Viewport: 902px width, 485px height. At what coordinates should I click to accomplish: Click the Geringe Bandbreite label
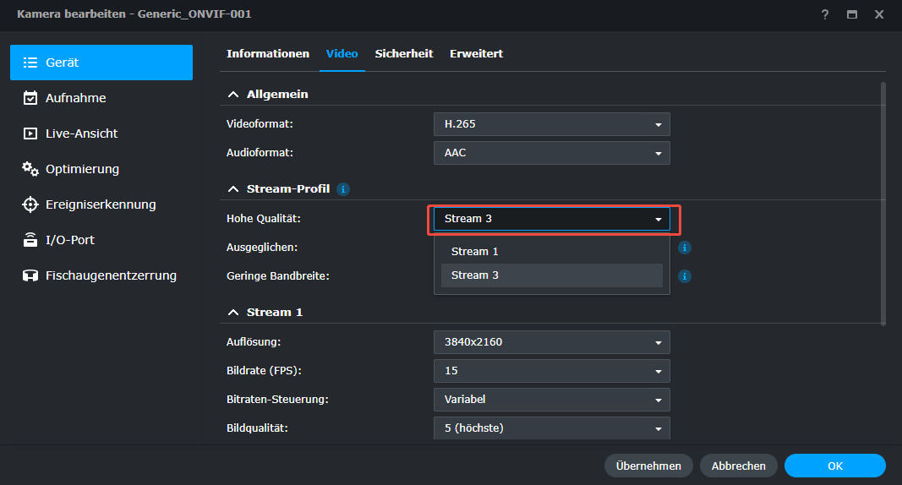pos(278,276)
